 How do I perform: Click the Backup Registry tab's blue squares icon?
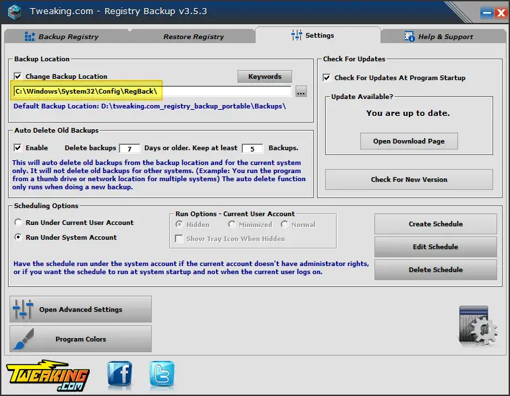pyautogui.click(x=30, y=36)
